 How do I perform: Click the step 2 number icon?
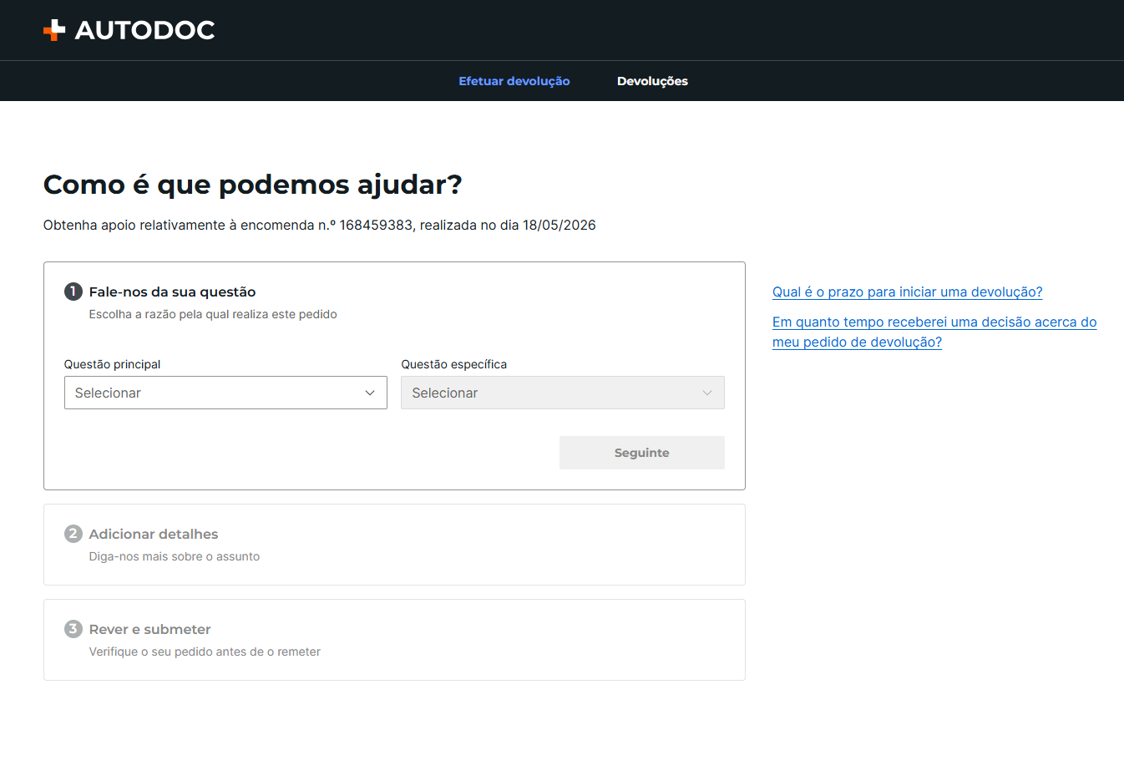pyautogui.click(x=73, y=534)
